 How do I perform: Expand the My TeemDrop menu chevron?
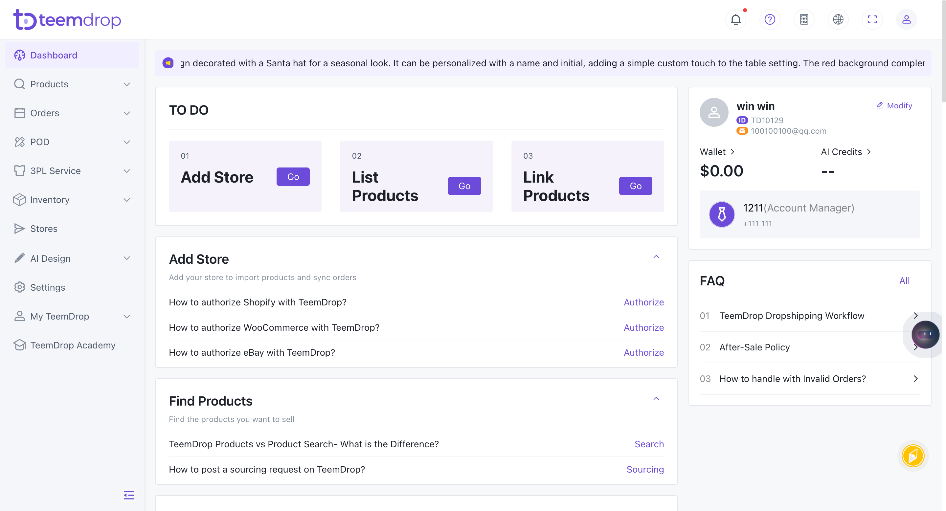point(127,317)
